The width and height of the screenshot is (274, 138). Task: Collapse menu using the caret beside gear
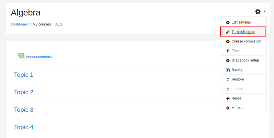tap(264, 12)
